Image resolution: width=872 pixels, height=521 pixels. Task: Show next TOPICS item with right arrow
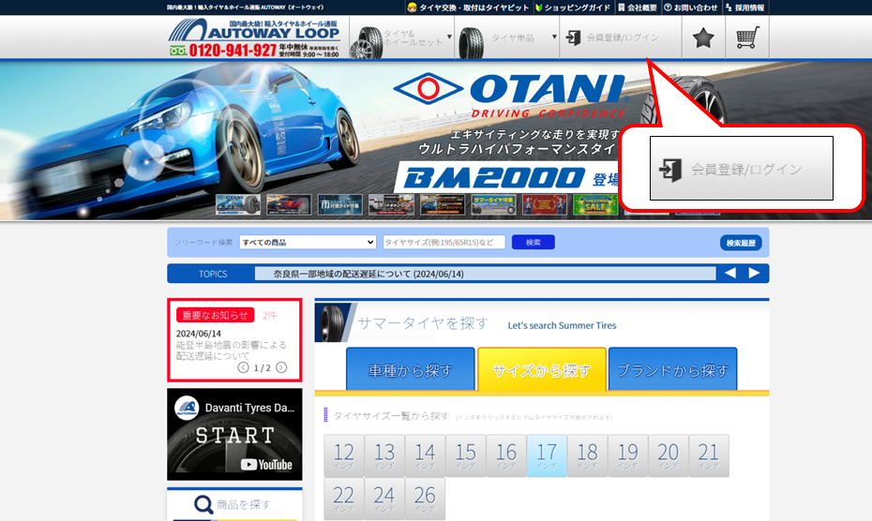point(754,273)
